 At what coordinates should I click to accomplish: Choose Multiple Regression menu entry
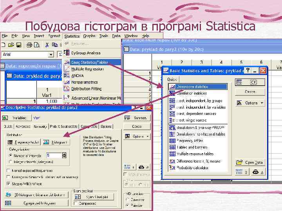[87, 69]
